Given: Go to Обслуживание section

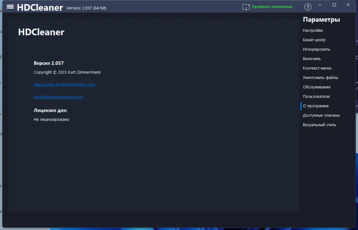Looking at the screenshot, I should (x=317, y=87).
